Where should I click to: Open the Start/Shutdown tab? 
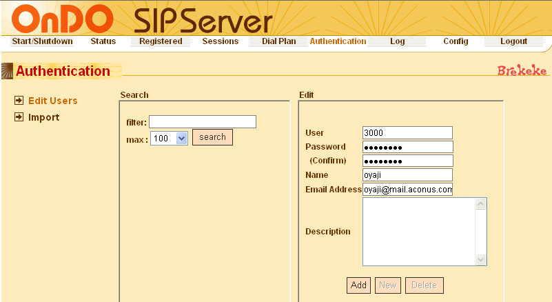pyautogui.click(x=42, y=41)
